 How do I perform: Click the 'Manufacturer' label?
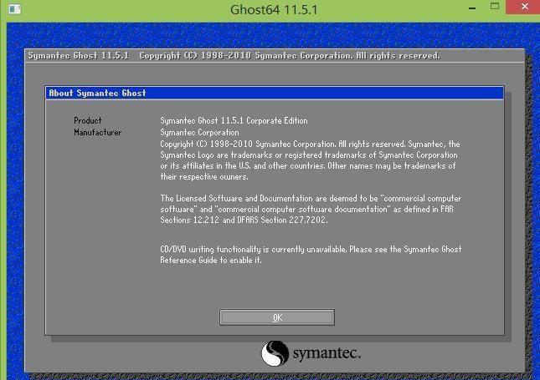[x=98, y=132]
